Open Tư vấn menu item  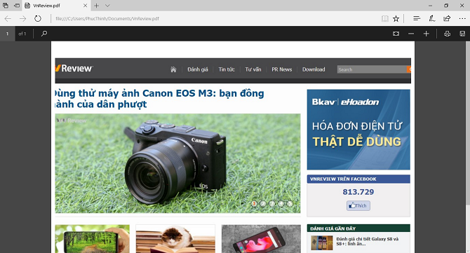click(x=253, y=69)
